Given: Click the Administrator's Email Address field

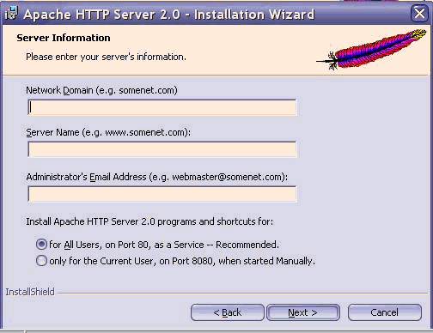Looking at the screenshot, I should coord(162,194).
